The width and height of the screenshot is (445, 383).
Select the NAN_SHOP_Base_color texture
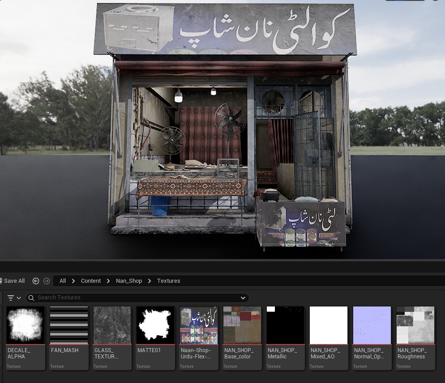pyautogui.click(x=242, y=338)
